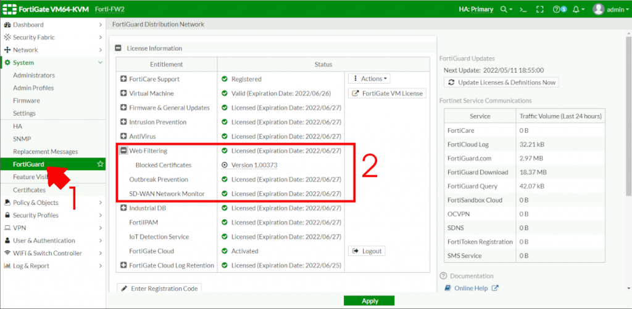Open Replacement Messages menu item
This screenshot has width=632, height=309.
coord(46,152)
